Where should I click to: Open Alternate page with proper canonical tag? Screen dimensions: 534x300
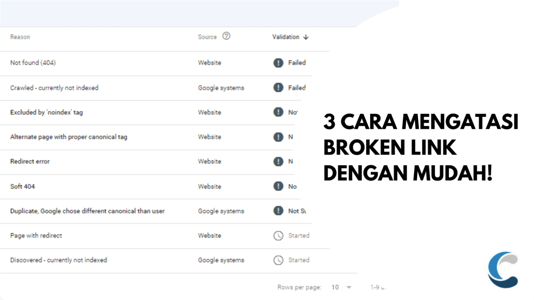[68, 137]
